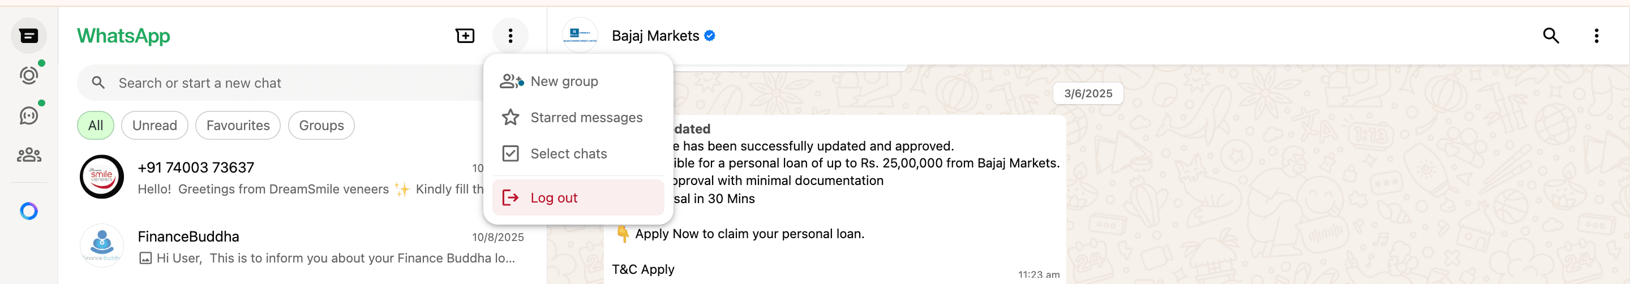Log out from the menu
This screenshot has width=1630, height=284.
point(554,198)
